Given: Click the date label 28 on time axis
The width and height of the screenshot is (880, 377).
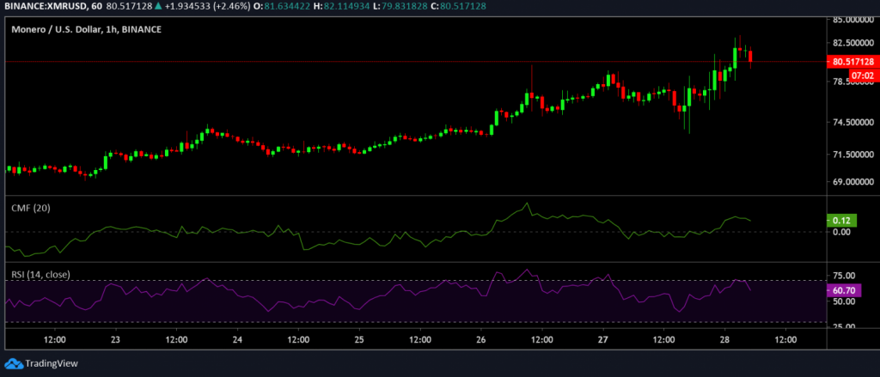Looking at the screenshot, I should click(724, 340).
